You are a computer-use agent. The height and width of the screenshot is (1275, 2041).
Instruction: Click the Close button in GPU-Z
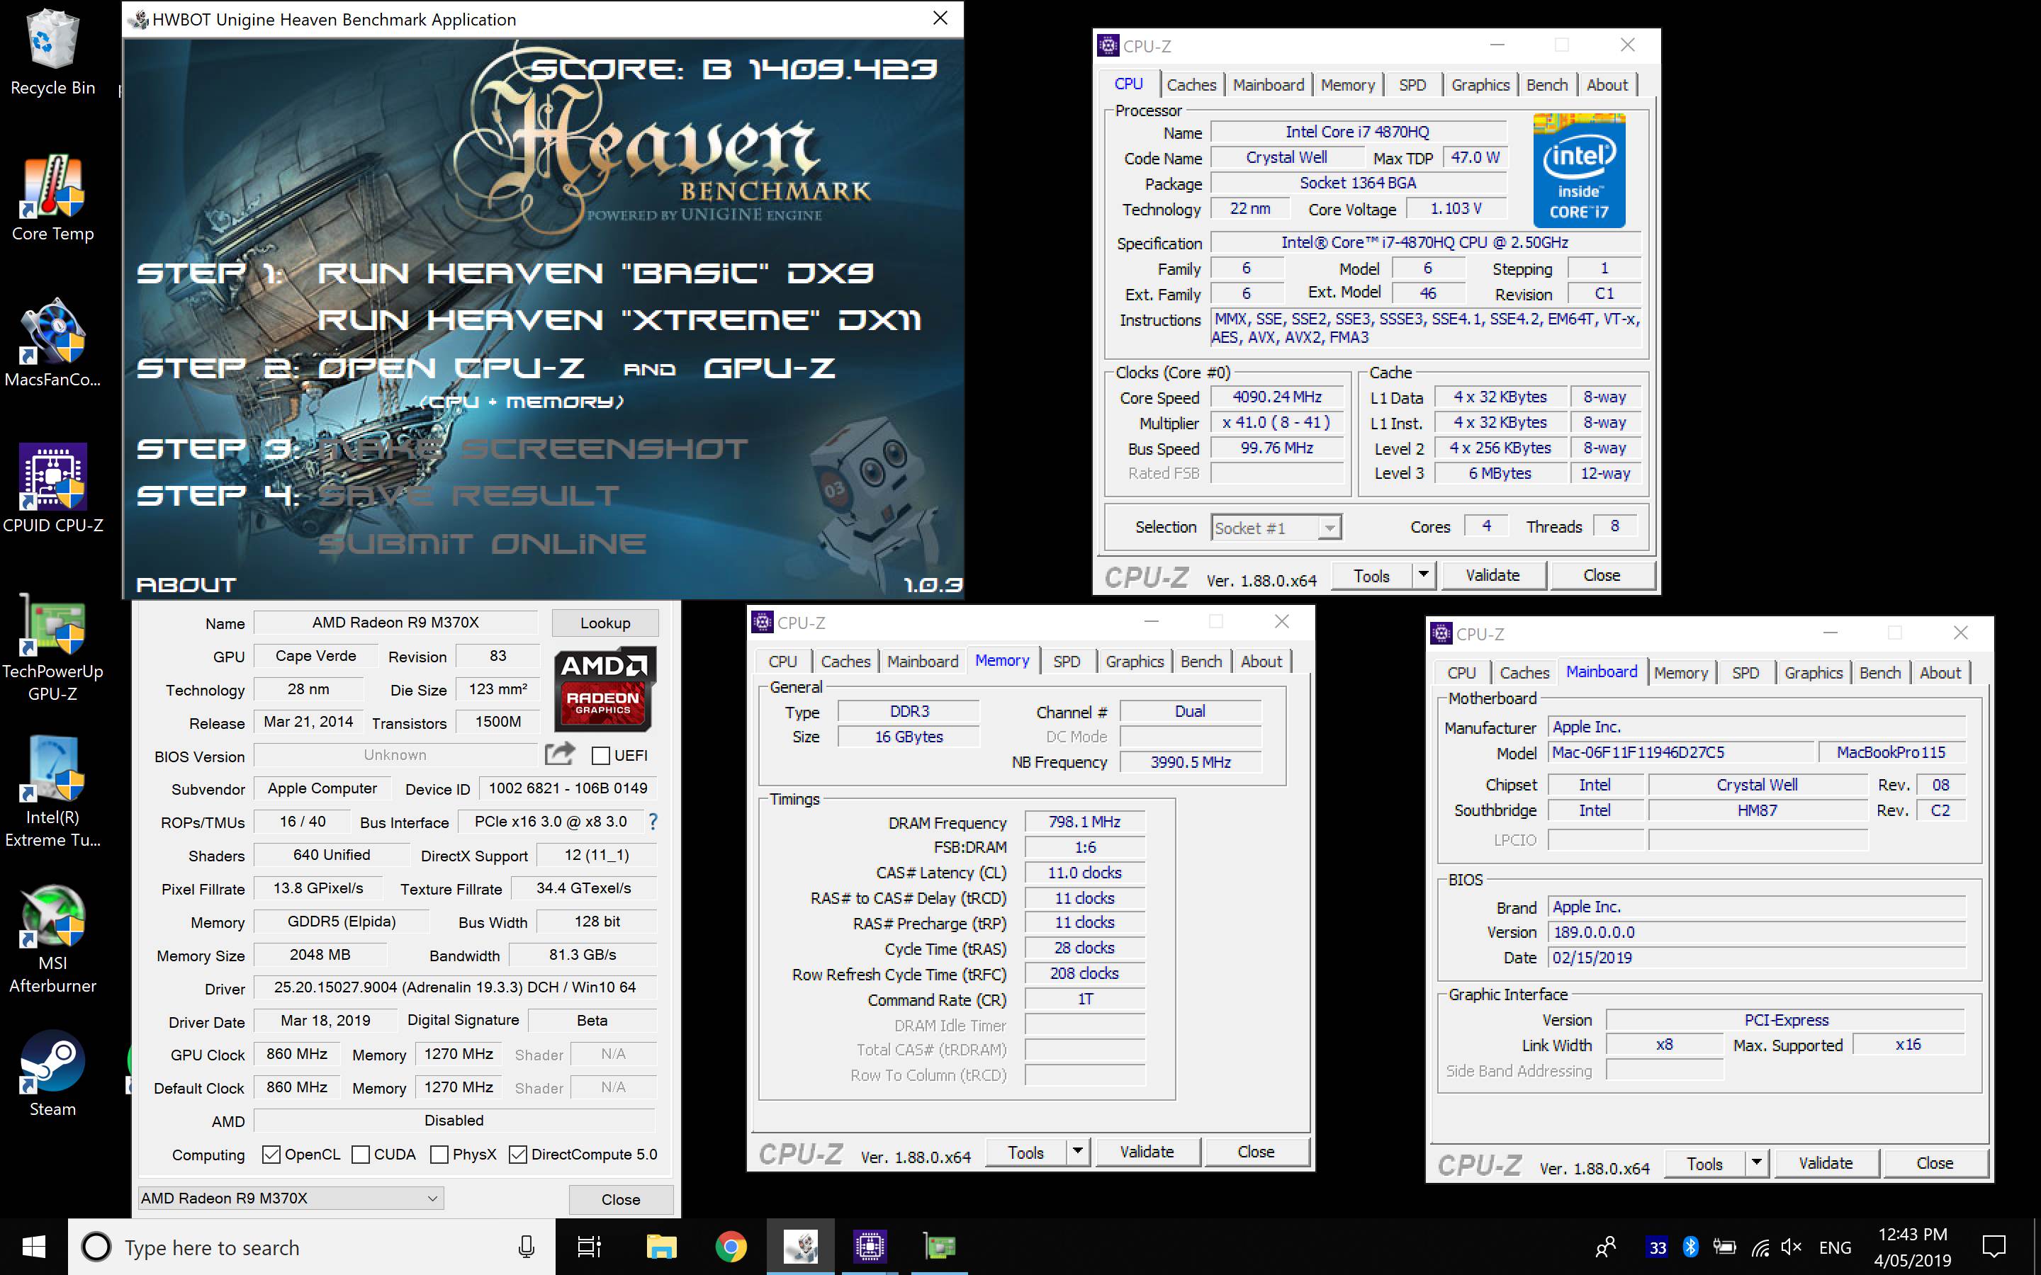621,1199
